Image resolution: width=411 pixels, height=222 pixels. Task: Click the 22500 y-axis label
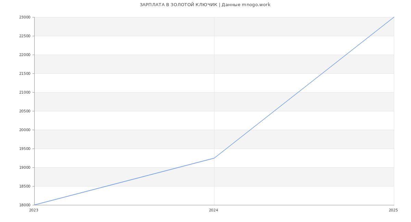tap(25, 36)
